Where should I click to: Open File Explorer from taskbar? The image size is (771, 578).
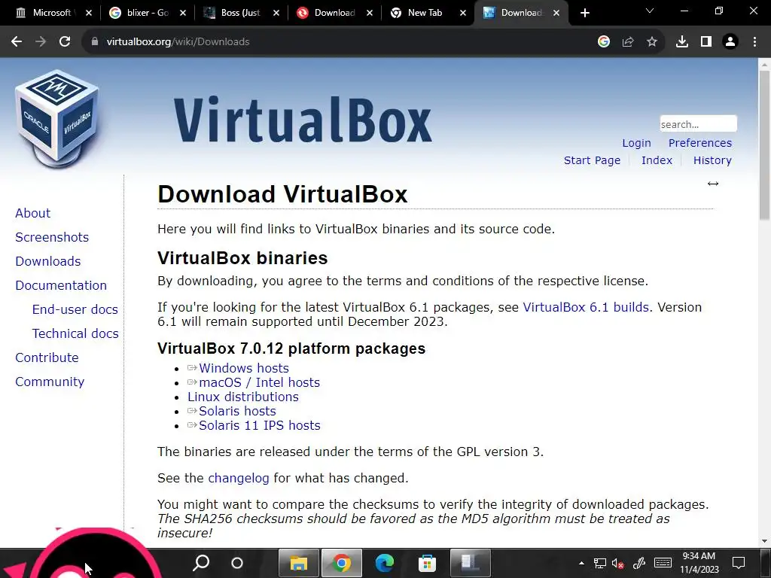click(299, 563)
